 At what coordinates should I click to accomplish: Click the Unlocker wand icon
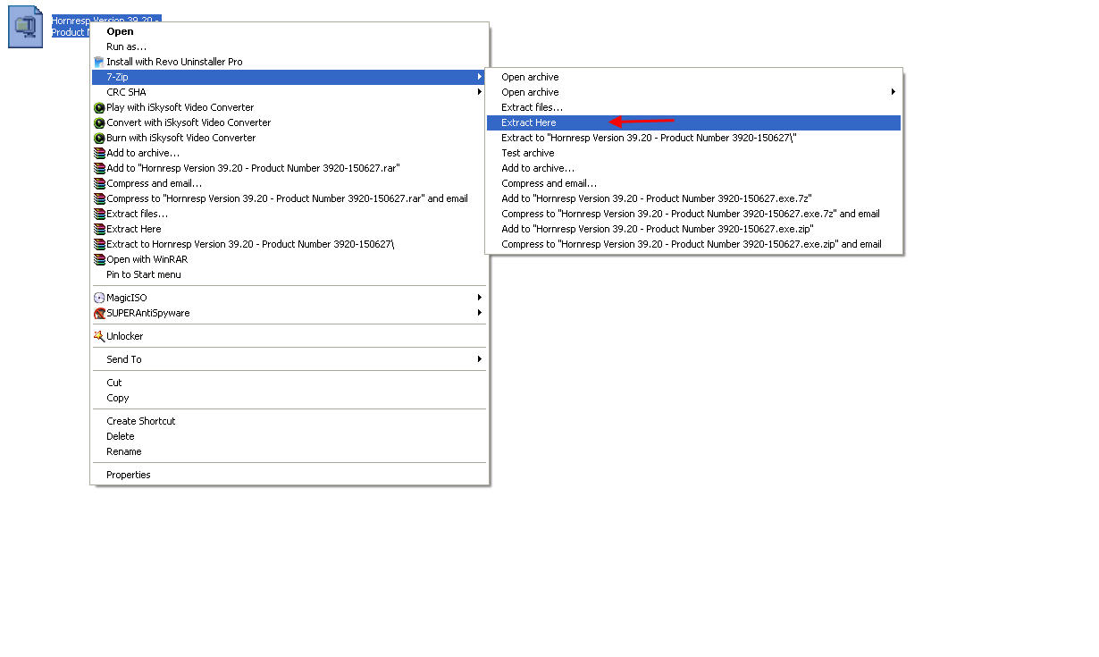(x=99, y=336)
